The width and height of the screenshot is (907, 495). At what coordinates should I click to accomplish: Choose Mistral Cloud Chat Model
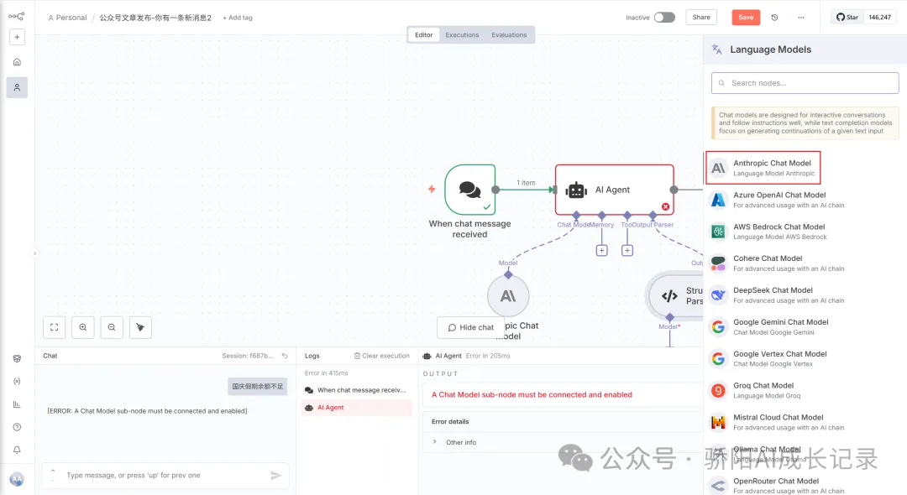click(x=805, y=422)
